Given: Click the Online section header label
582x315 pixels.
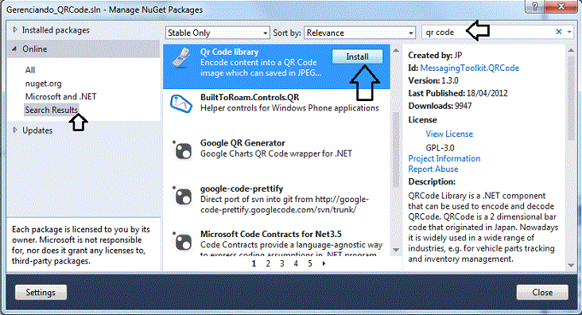Looking at the screenshot, I should [34, 49].
